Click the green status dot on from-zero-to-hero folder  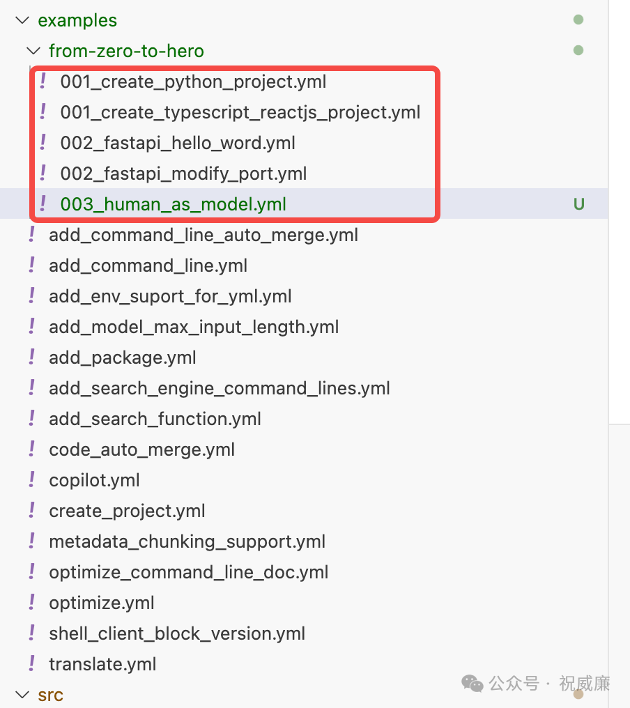(578, 50)
